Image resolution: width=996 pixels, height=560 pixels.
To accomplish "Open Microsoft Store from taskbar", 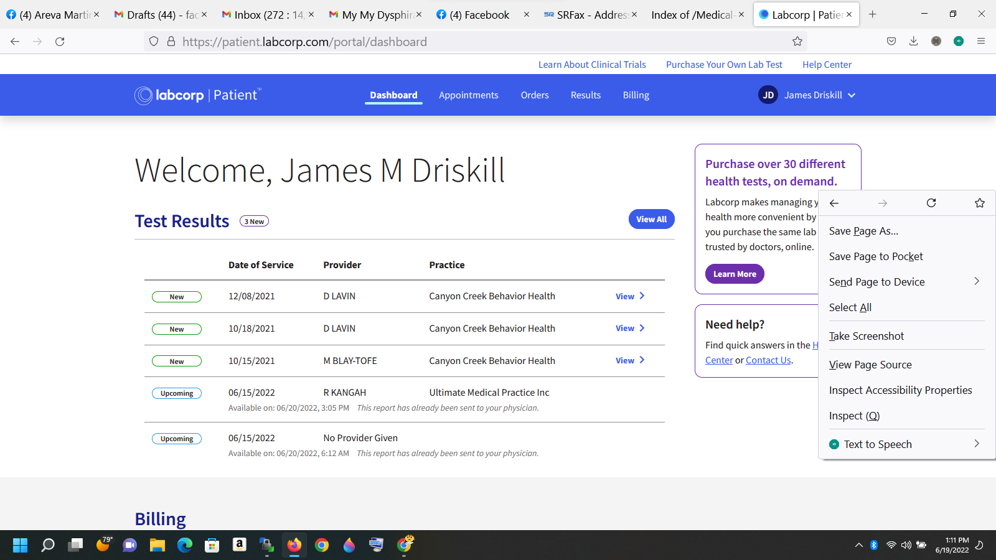I will pos(212,545).
